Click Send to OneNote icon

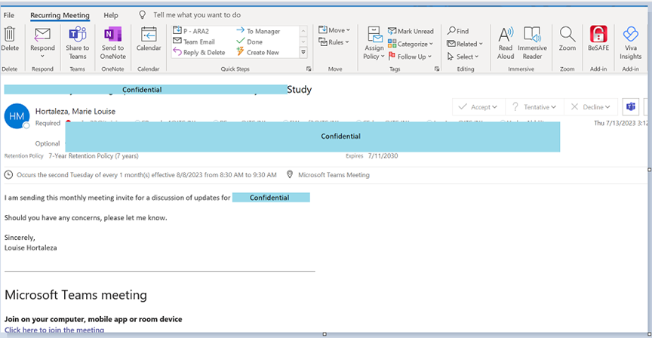click(112, 34)
